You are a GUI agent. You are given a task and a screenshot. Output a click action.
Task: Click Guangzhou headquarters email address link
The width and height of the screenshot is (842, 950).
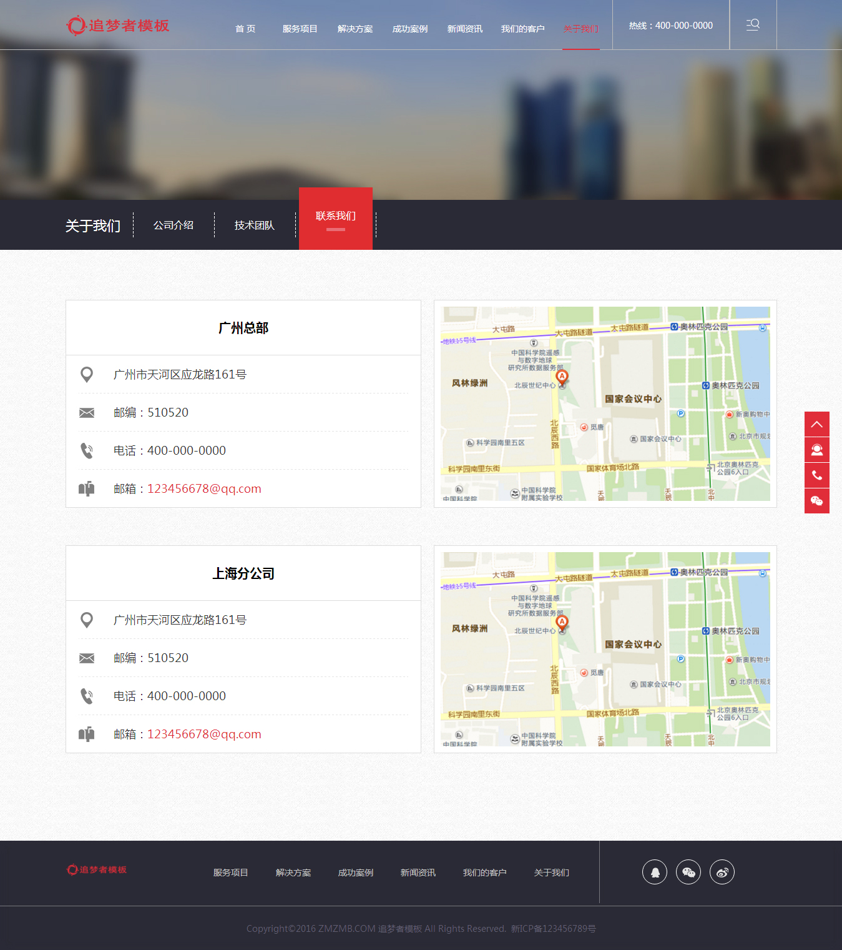(x=204, y=488)
